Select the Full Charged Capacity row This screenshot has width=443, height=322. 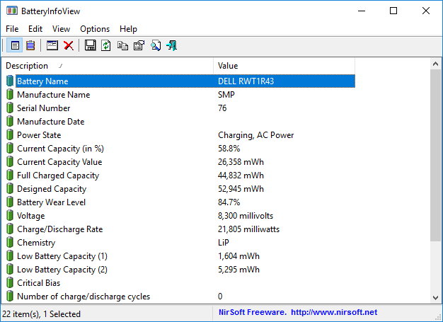click(181, 176)
